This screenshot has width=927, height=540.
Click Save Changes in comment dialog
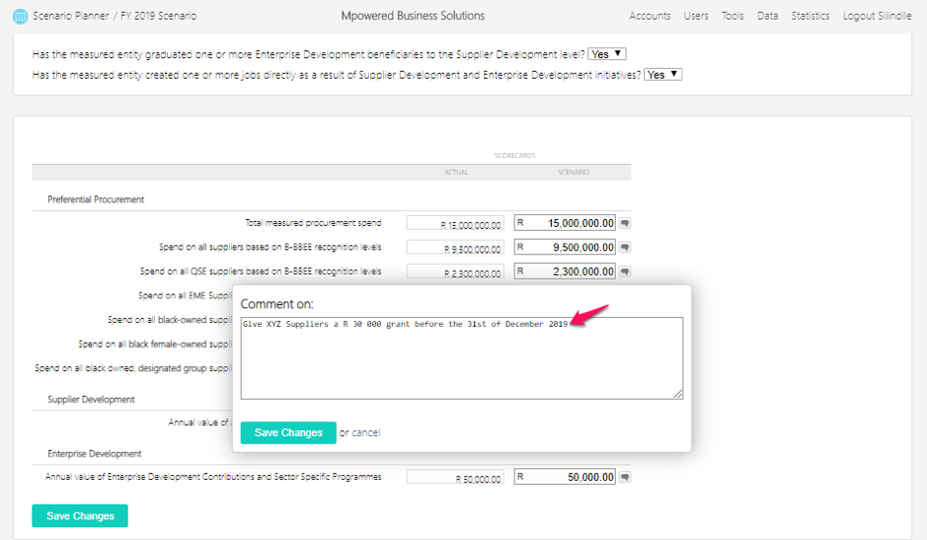click(x=288, y=432)
